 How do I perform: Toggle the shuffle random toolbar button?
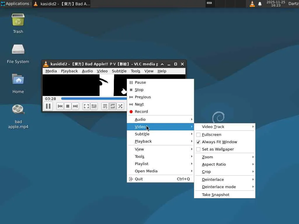click(120, 106)
